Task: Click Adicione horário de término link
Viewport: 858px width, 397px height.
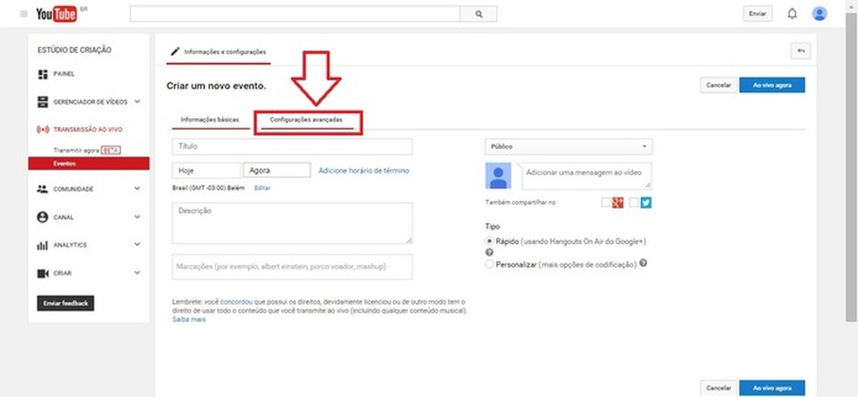Action: coord(364,171)
